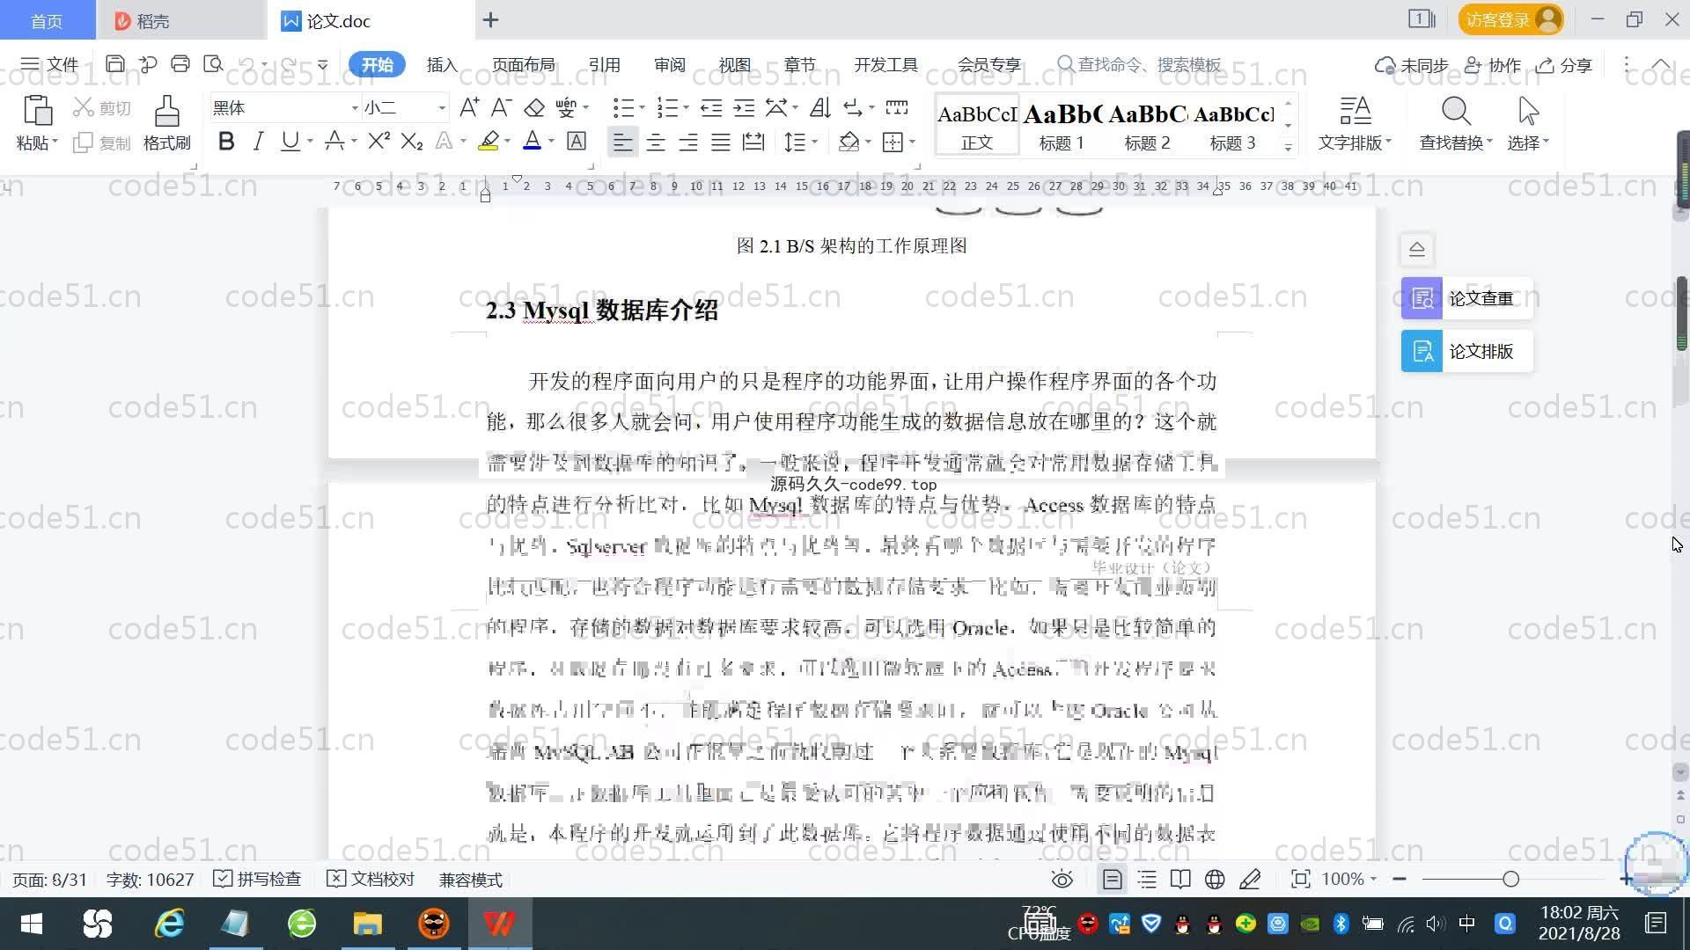
Task: Apply Italic formatting
Action: tap(258, 142)
